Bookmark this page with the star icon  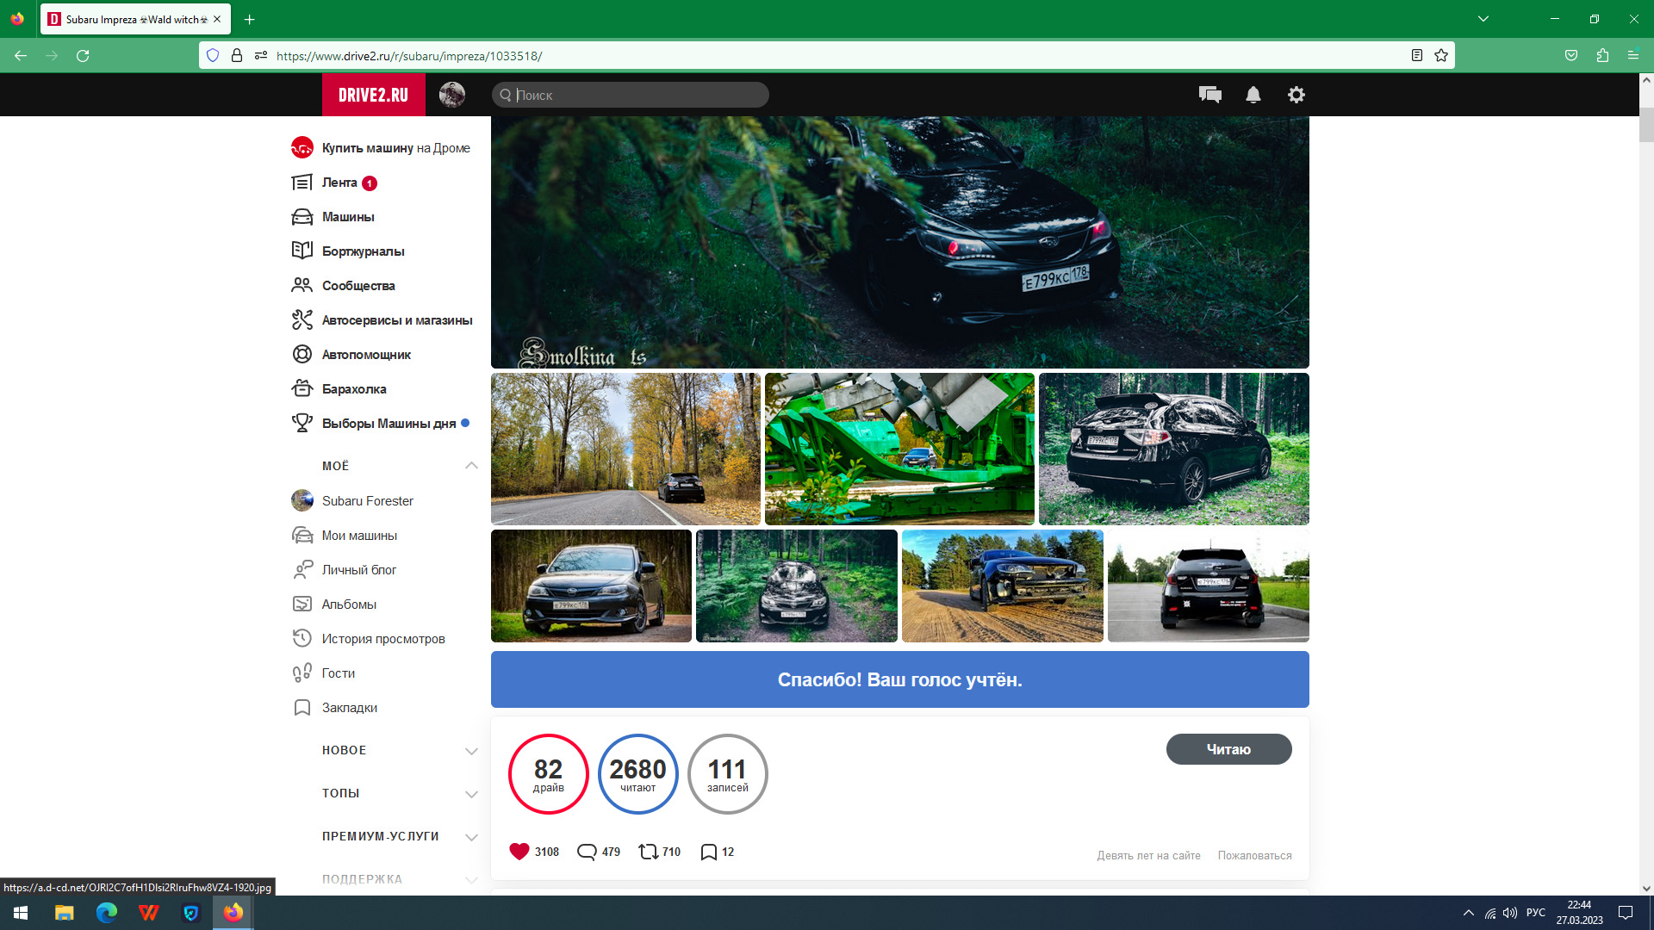coord(1441,55)
